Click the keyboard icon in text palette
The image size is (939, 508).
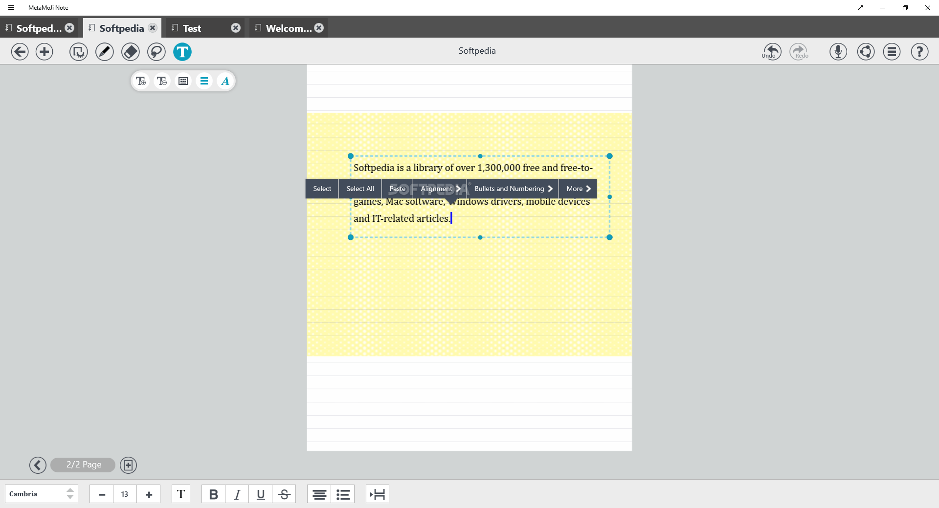[183, 81]
